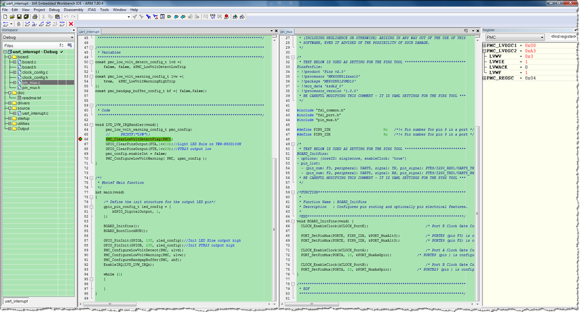This screenshot has height=312, width=580.
Task: Click the uart_interrupt workspace bottom tab
Action: pos(16,302)
